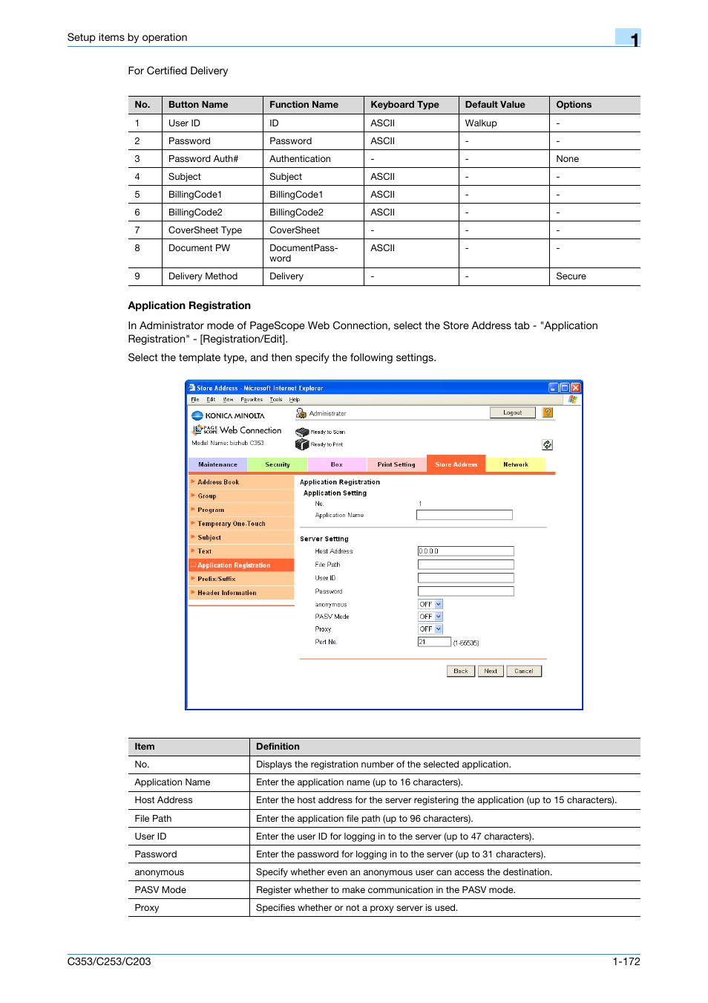Click the Internet Explorer title bar icon
Viewport: 708px width, 1003px height.
coord(192,388)
